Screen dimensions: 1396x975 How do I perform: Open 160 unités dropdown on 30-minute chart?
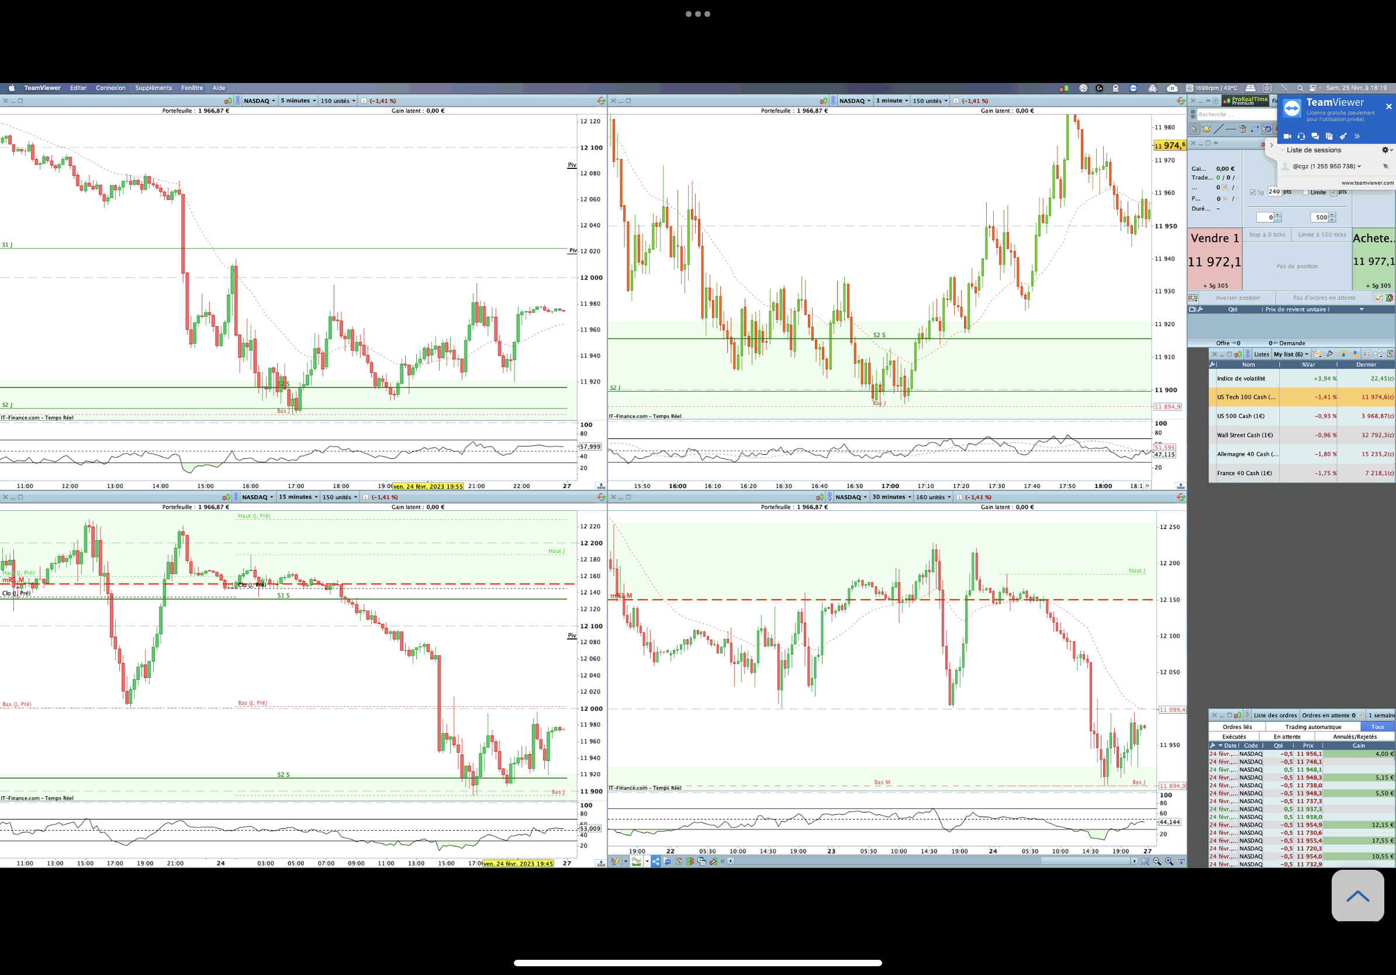tap(934, 497)
